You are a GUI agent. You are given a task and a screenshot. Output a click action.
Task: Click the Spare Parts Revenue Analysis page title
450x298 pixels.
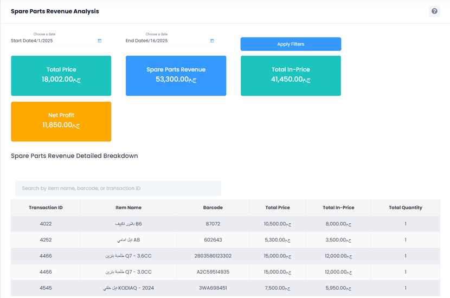[55, 11]
